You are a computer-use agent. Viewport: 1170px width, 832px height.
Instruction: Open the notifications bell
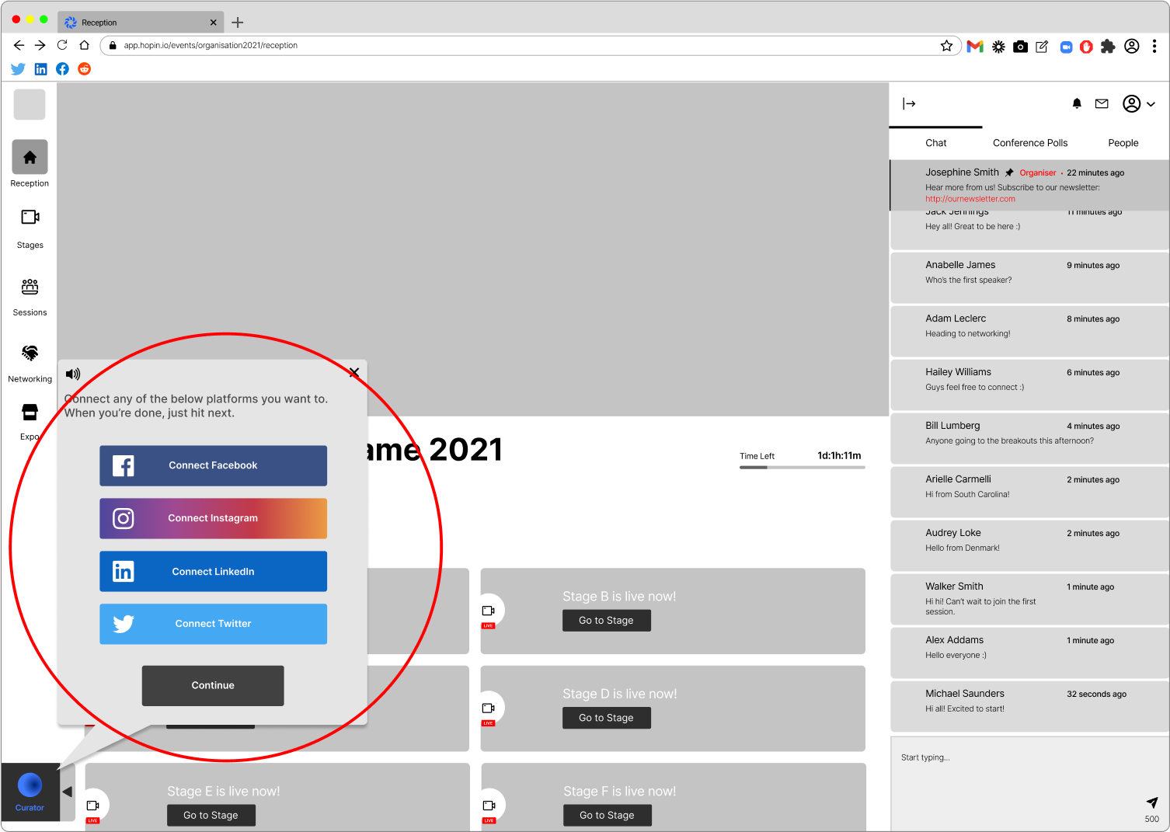pos(1077,103)
